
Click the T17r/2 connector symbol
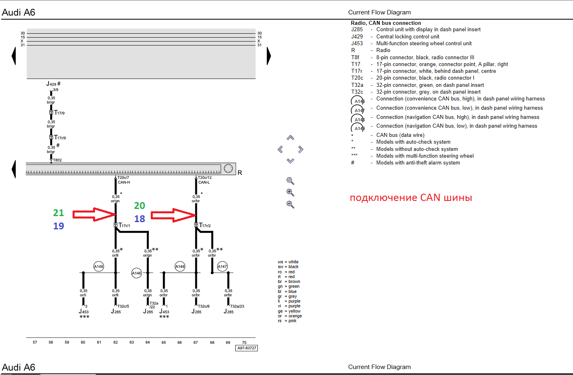pyautogui.click(x=196, y=225)
